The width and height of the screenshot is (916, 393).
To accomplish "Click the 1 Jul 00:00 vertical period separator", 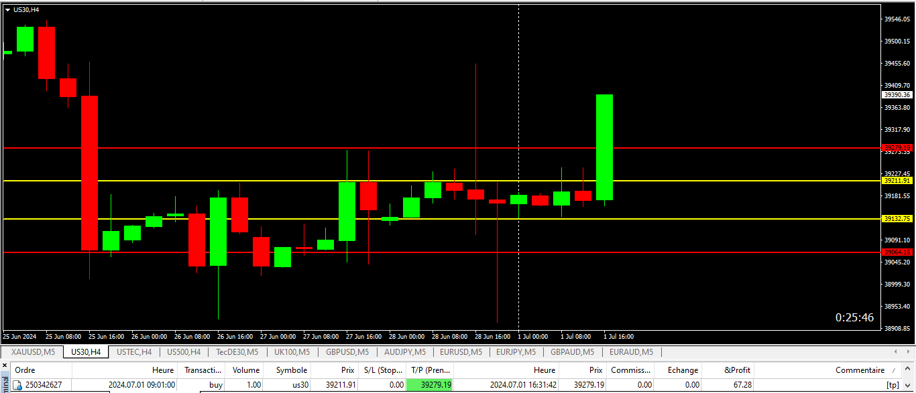I will tap(518, 167).
